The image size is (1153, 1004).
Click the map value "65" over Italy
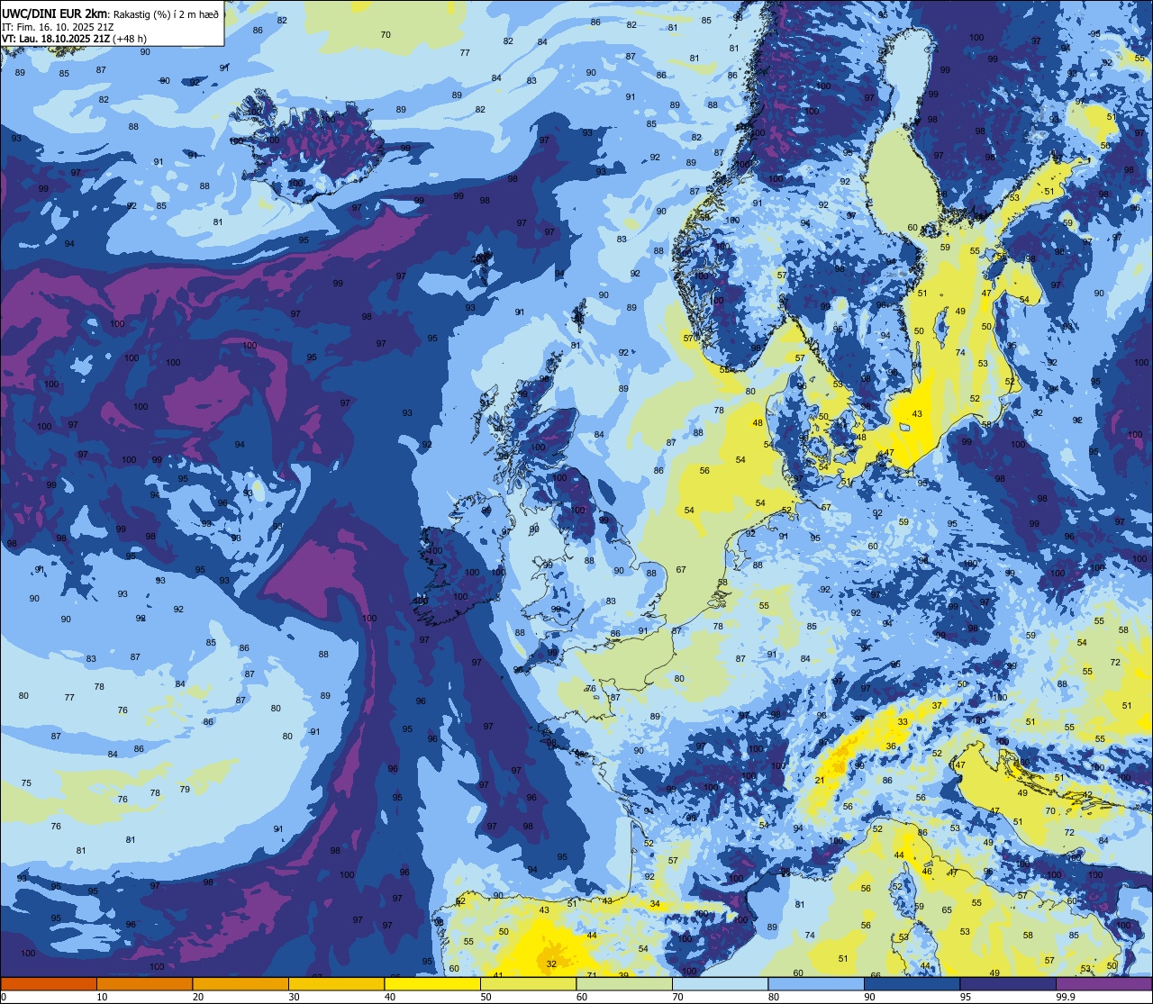[x=946, y=909]
